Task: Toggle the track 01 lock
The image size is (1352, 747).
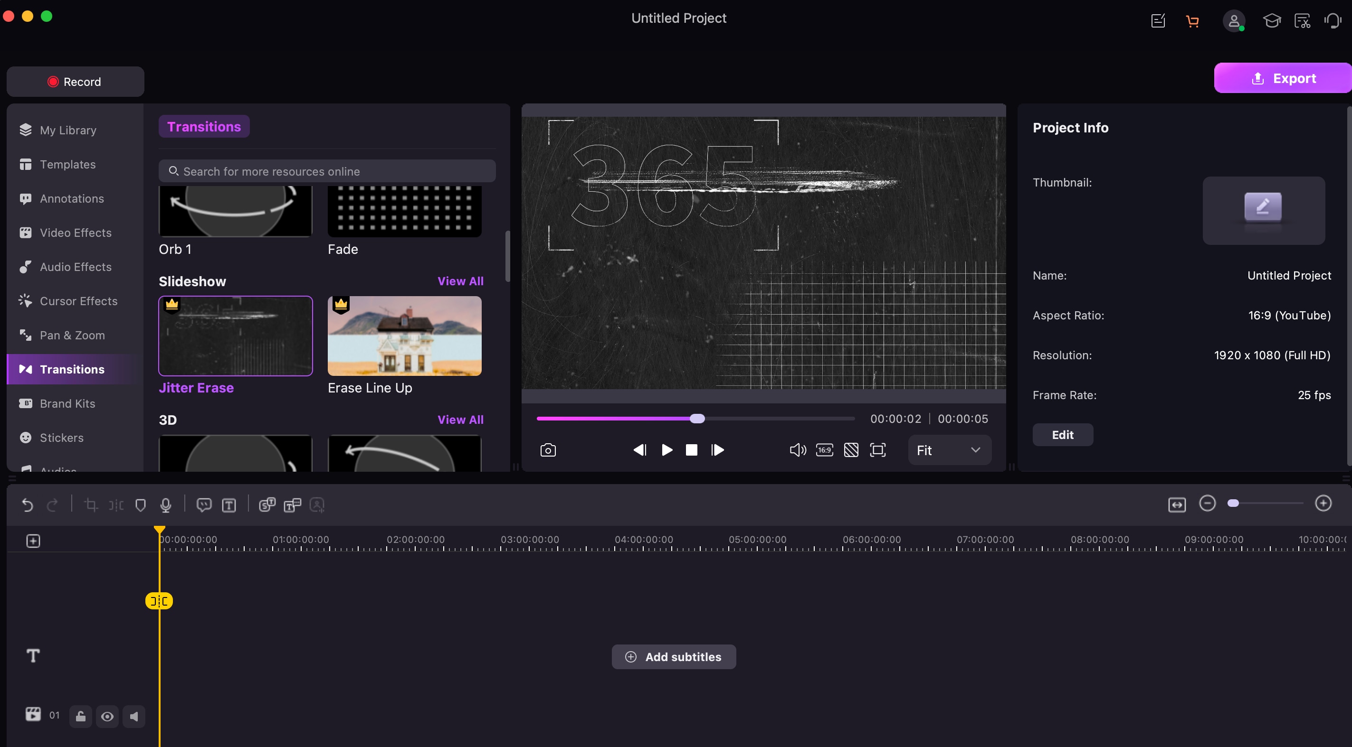Action: [x=80, y=716]
